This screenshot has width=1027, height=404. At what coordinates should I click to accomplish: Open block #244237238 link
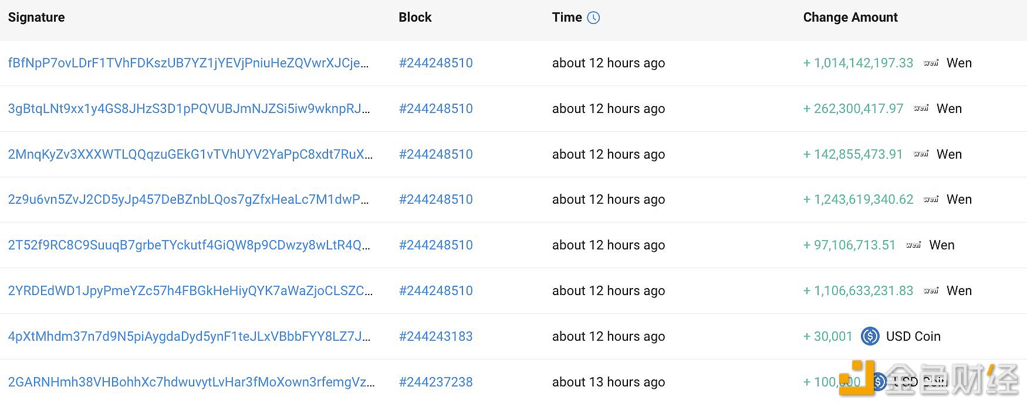(x=436, y=382)
